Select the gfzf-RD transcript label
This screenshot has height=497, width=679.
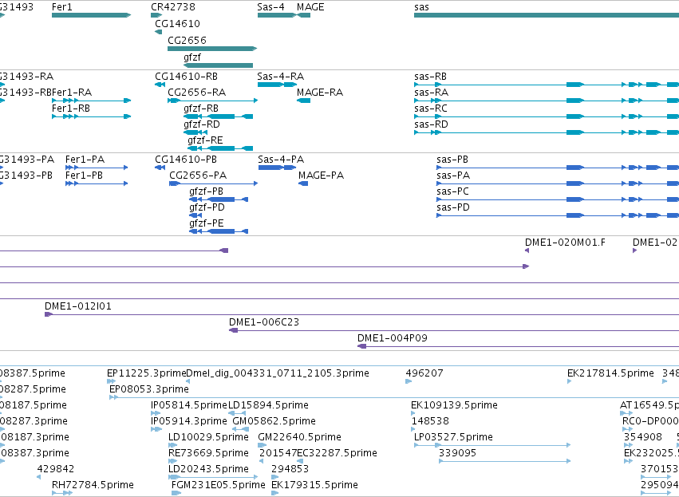202,124
